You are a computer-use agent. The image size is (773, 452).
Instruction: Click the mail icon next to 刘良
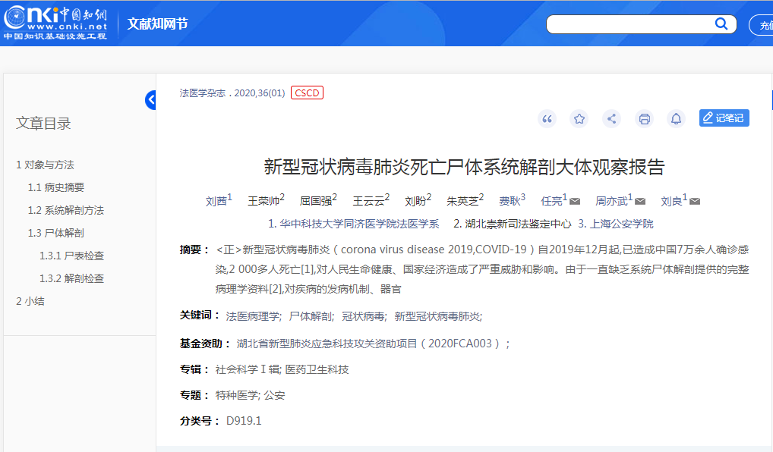pyautogui.click(x=695, y=202)
